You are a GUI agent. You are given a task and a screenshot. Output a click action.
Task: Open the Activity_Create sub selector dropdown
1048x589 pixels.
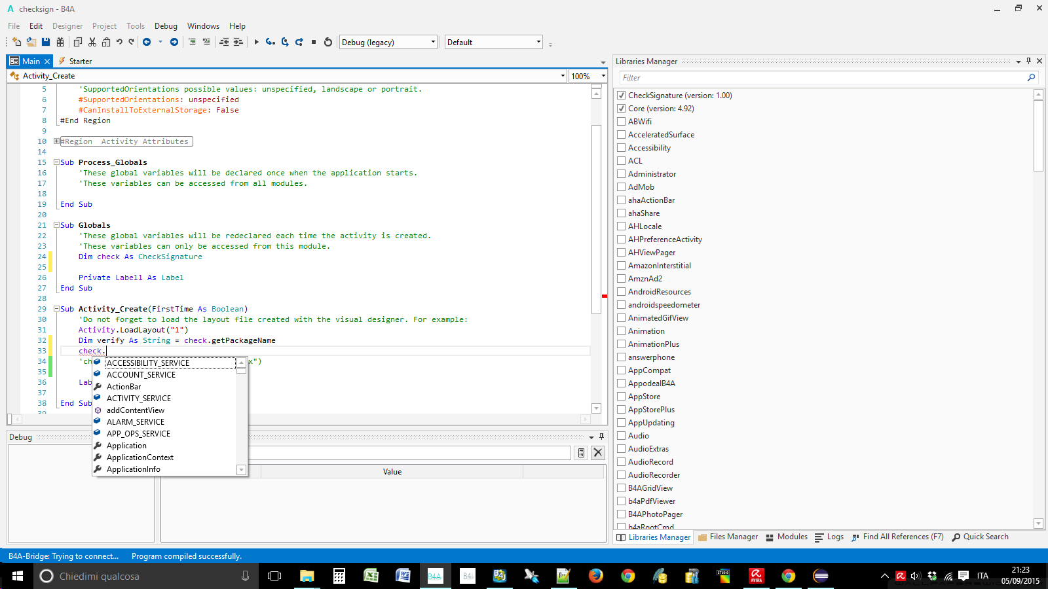(562, 76)
